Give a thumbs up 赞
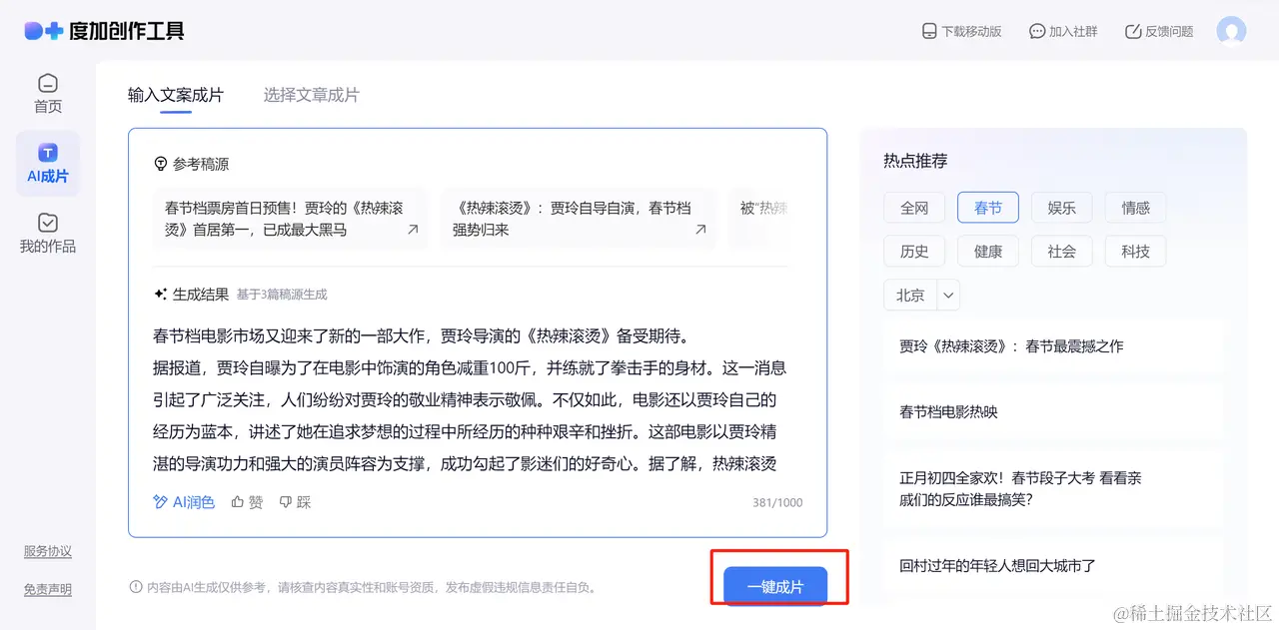Image resolution: width=1279 pixels, height=630 pixels. 247,502
